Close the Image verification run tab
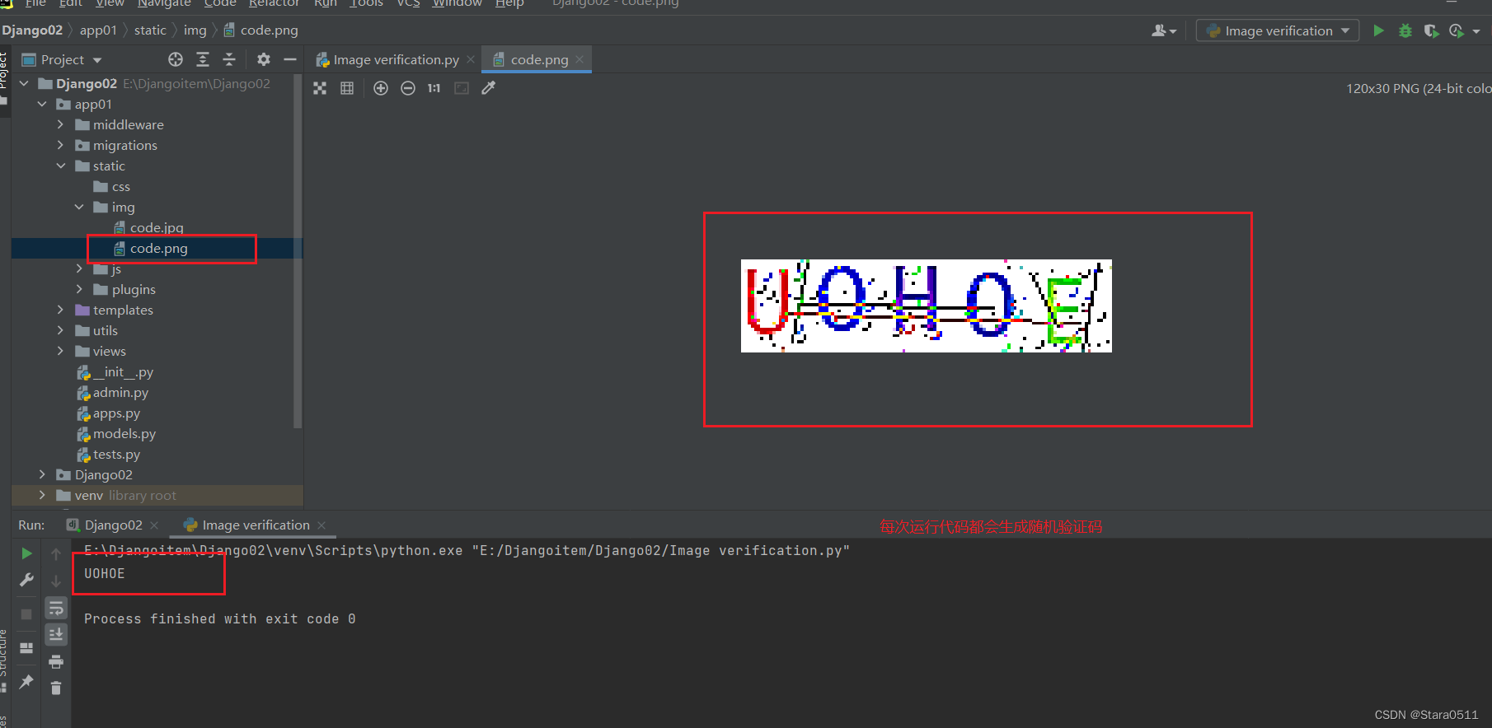This screenshot has height=728, width=1492. click(x=321, y=525)
